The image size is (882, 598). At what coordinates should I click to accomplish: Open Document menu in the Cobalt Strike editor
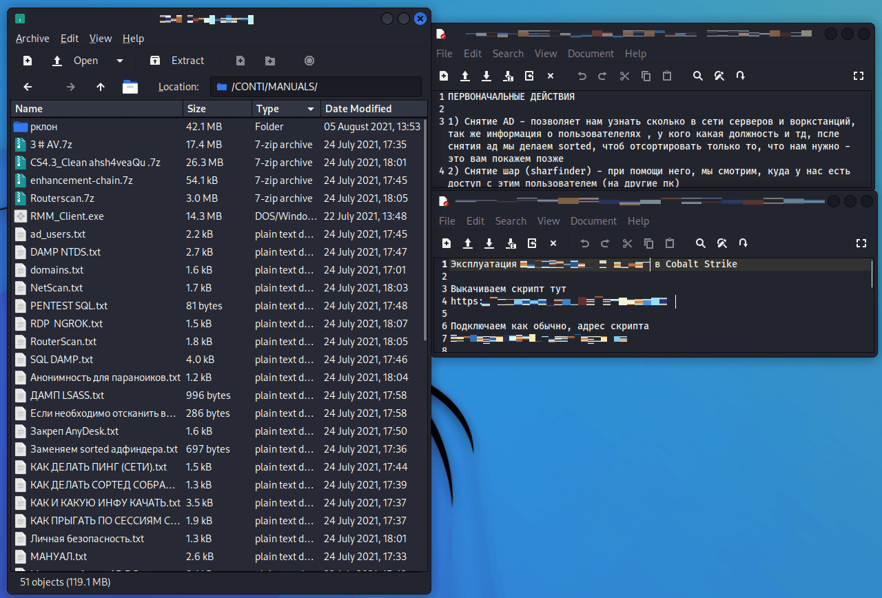click(593, 221)
